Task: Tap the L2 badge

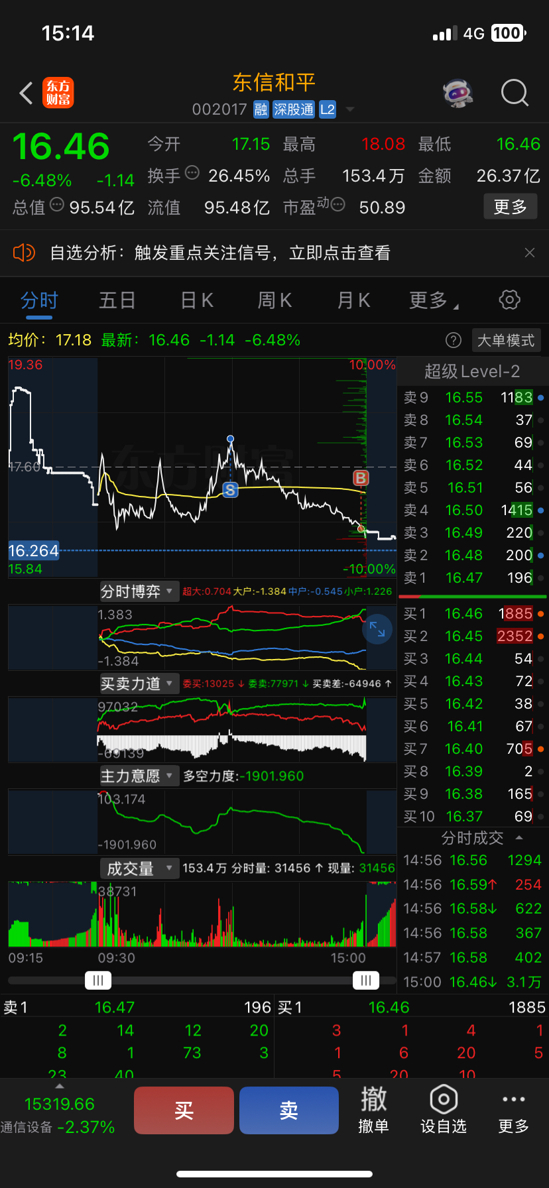Action: 328,109
